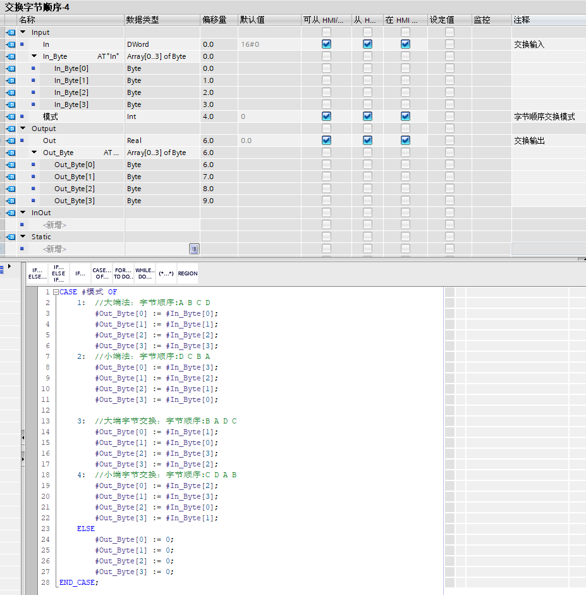The width and height of the screenshot is (586, 595).
Task: Collapse the Input section
Action: click(23, 32)
